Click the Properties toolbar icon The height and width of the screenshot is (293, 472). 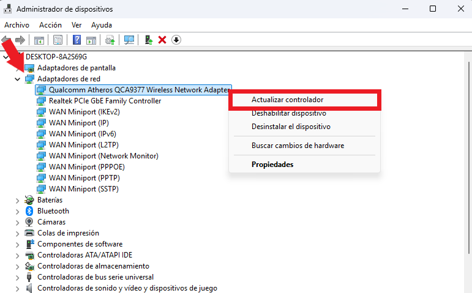point(58,40)
